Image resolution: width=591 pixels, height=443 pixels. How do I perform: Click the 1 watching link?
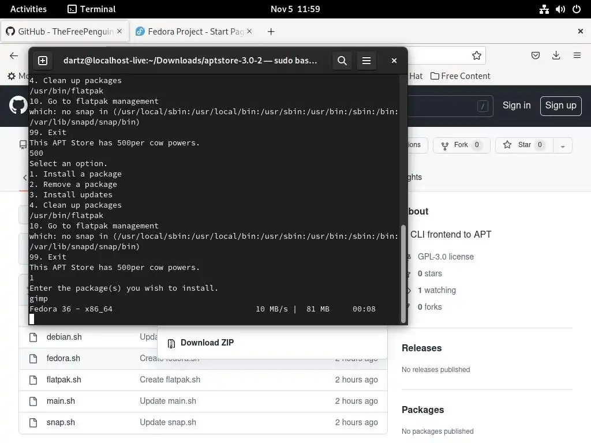(436, 291)
